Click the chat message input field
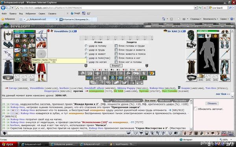Image resolution: width=236 pixels, height=147 pixels. [45, 133]
